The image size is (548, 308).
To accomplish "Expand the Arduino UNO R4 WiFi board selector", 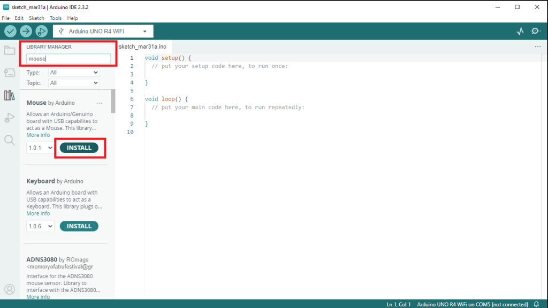I will point(103,32).
